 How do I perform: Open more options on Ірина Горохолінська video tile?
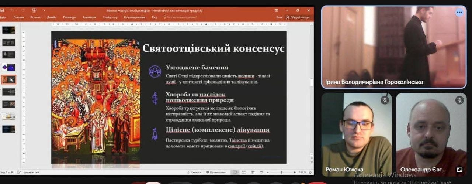tap(459, 12)
